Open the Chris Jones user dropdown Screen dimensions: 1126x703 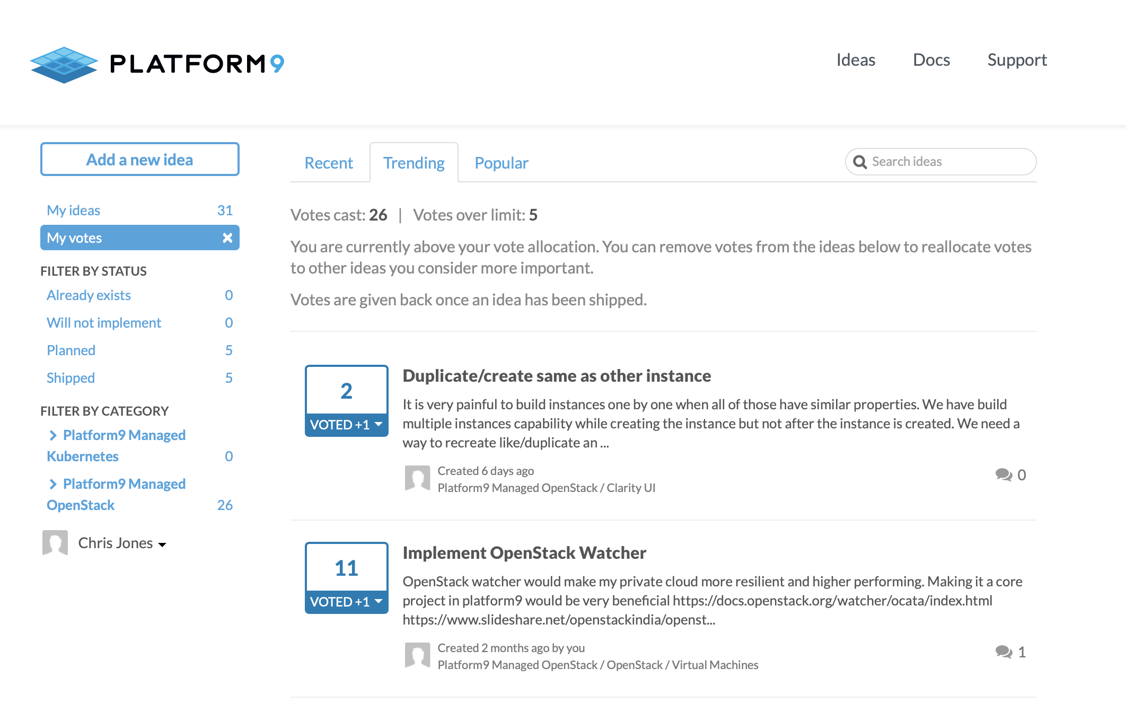click(122, 543)
